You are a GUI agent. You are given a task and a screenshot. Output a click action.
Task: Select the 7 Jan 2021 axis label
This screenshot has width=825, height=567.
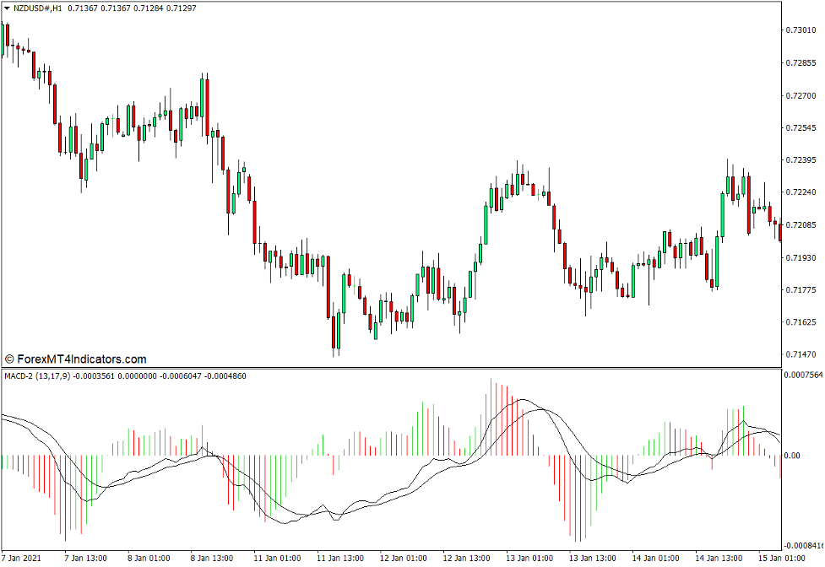[23, 557]
